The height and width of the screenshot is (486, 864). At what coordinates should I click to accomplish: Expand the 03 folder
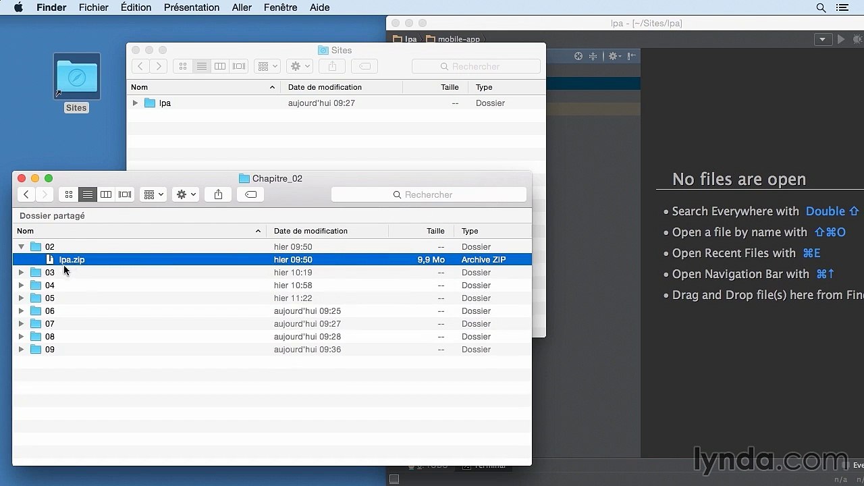pyautogui.click(x=22, y=273)
